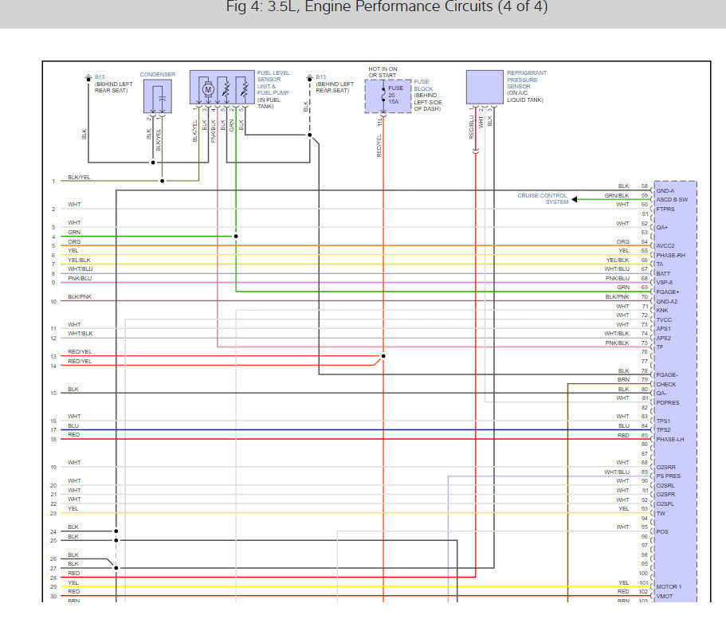Click the Condenser label
The image size is (726, 619).
(x=158, y=75)
